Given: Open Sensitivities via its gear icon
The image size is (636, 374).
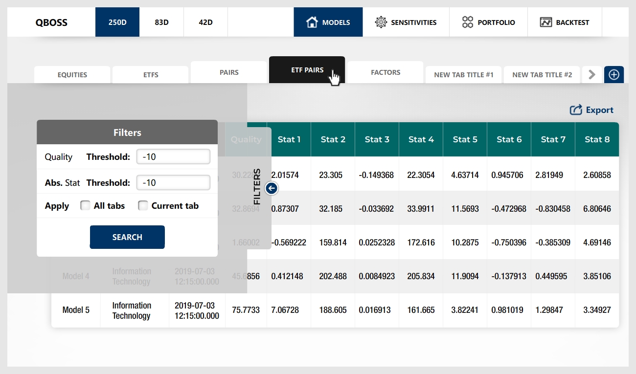Looking at the screenshot, I should (x=381, y=22).
